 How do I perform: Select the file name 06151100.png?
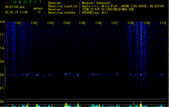15,7
